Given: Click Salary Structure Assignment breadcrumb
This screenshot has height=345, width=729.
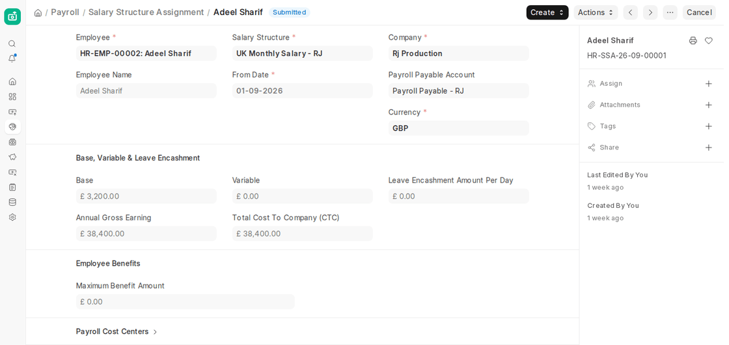Looking at the screenshot, I should coord(146,12).
